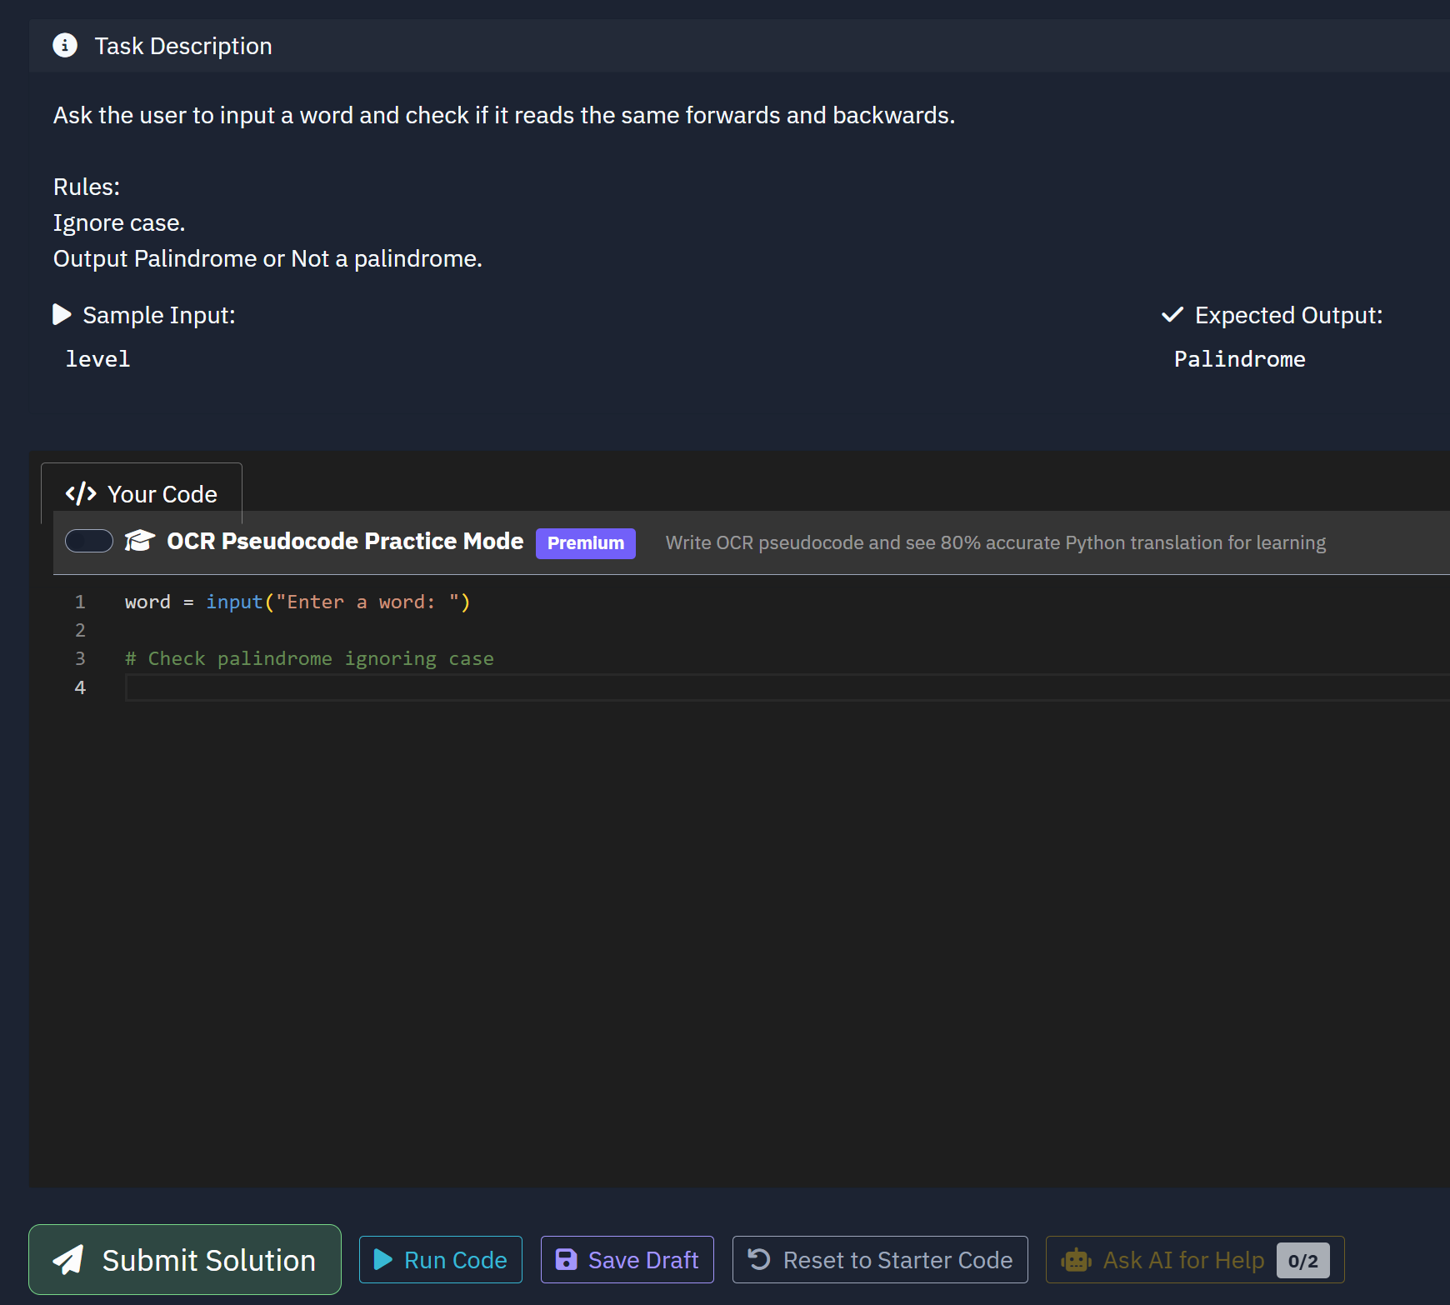Switch to the Your Code tab

click(141, 493)
